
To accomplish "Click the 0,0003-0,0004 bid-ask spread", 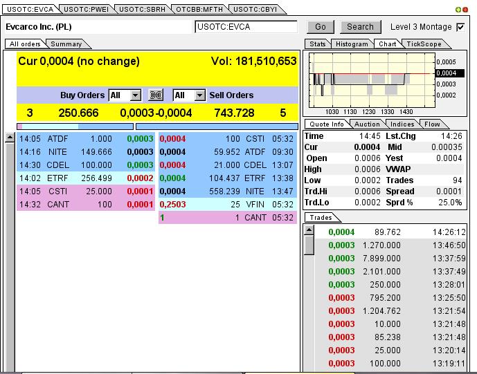I will click(x=156, y=113).
